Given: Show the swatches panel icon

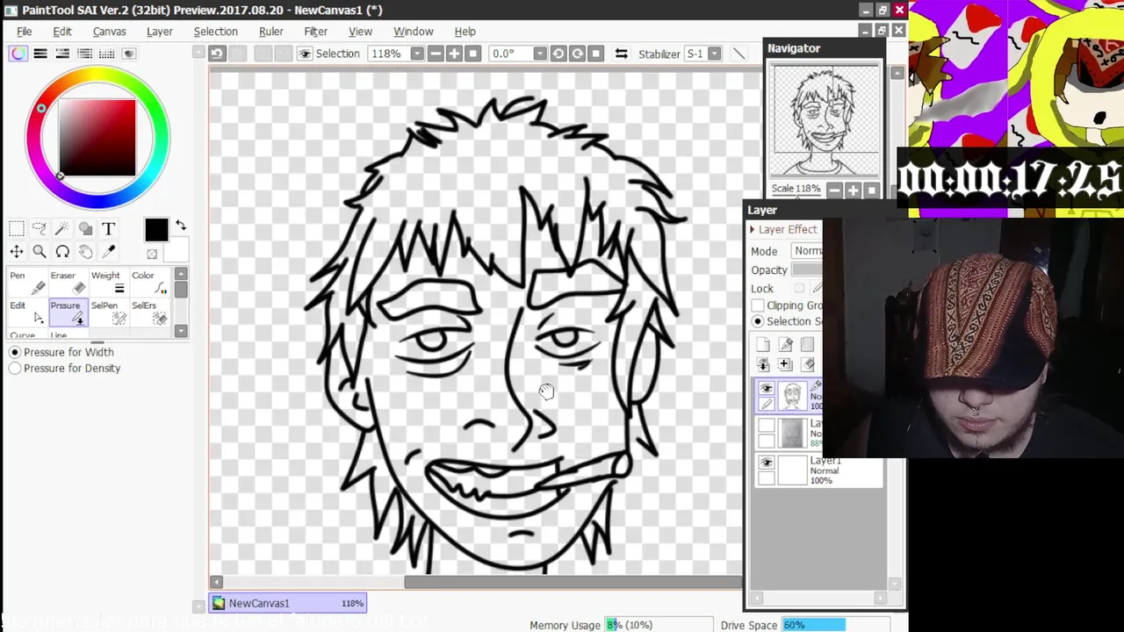Looking at the screenshot, I should (106, 54).
